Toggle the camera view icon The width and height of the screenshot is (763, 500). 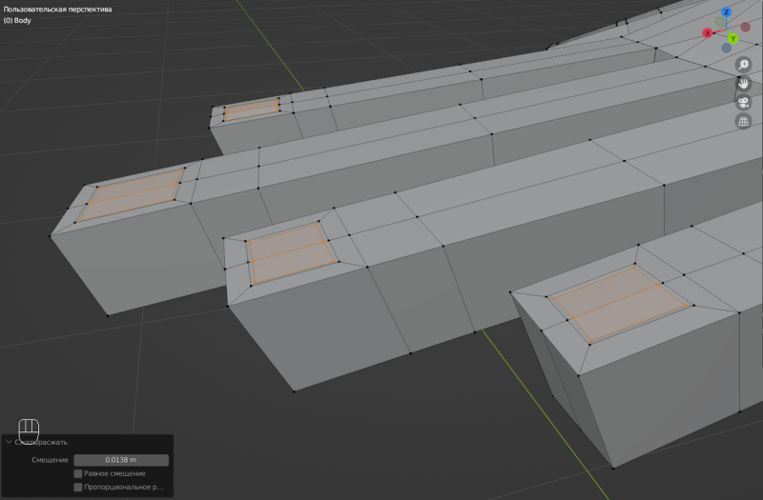(743, 103)
